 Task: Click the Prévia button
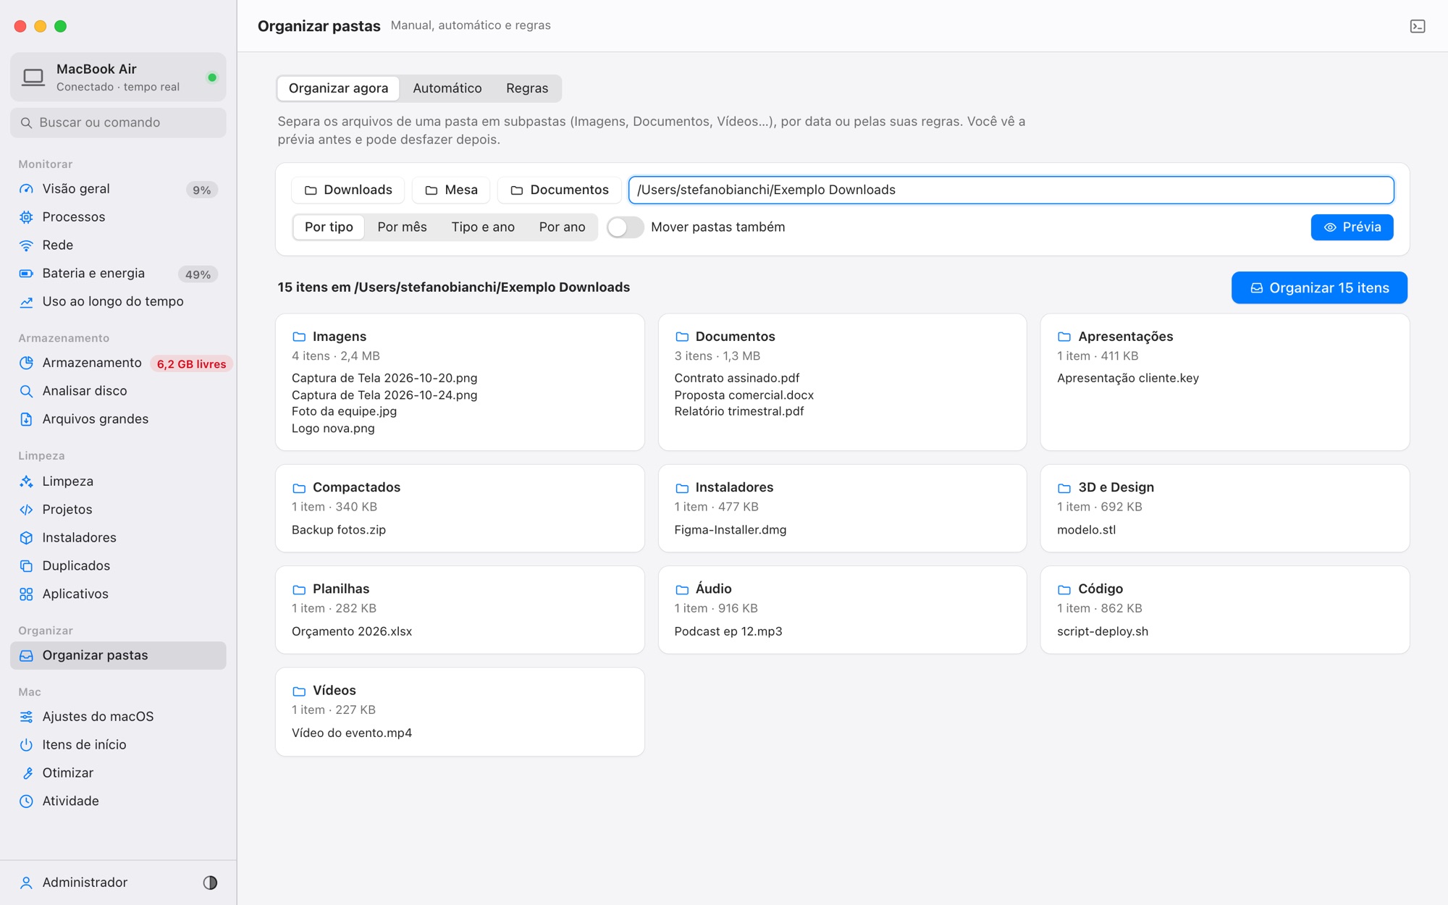[x=1352, y=227]
